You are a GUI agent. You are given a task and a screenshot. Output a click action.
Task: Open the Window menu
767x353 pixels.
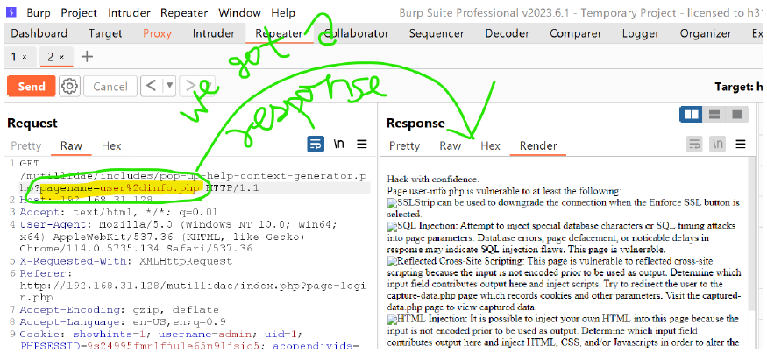click(x=239, y=13)
